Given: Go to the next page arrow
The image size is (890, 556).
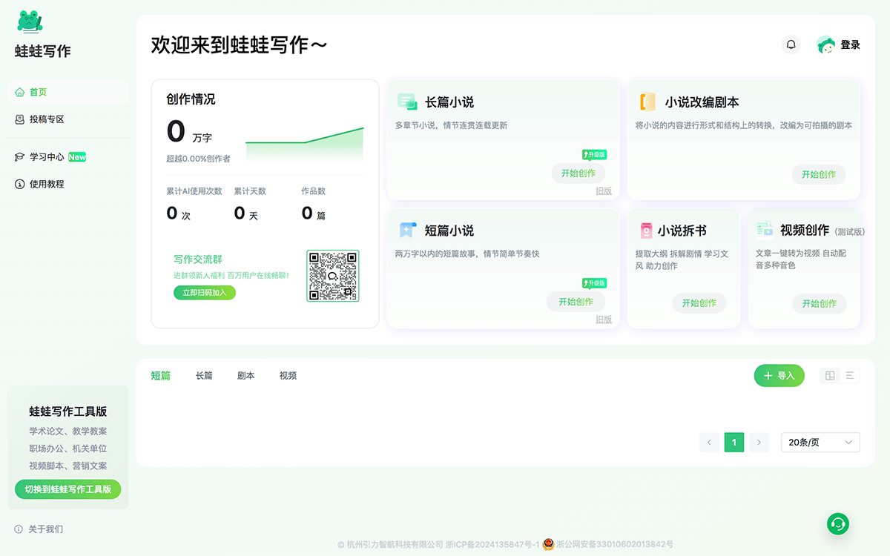Looking at the screenshot, I should (759, 443).
